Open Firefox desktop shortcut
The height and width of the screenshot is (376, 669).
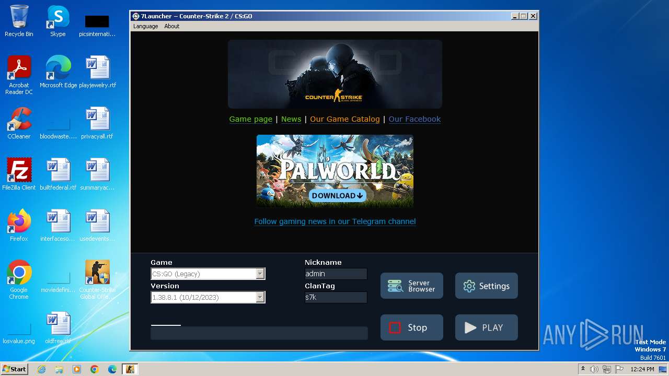(19, 226)
